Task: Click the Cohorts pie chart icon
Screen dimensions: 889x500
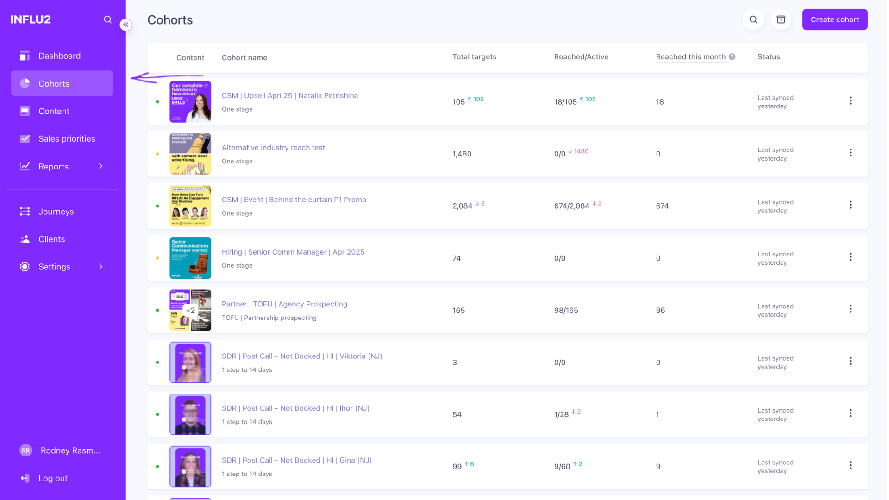Action: point(25,83)
